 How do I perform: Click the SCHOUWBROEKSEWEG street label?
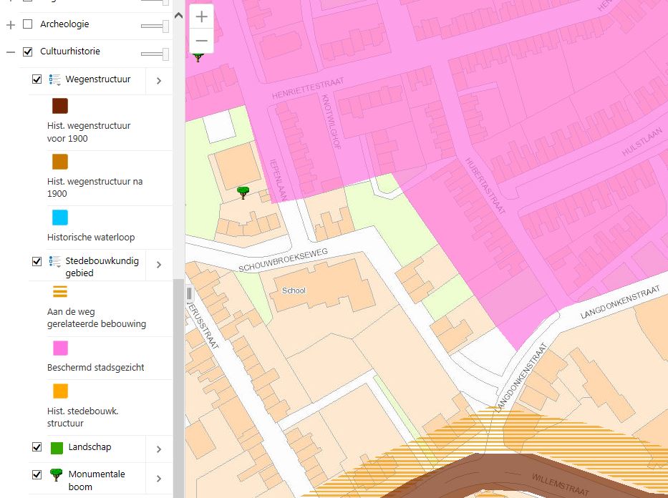(x=283, y=260)
